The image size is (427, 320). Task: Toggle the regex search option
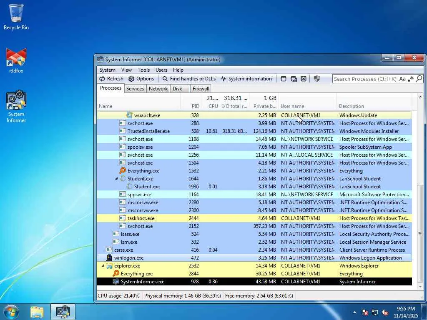411,79
